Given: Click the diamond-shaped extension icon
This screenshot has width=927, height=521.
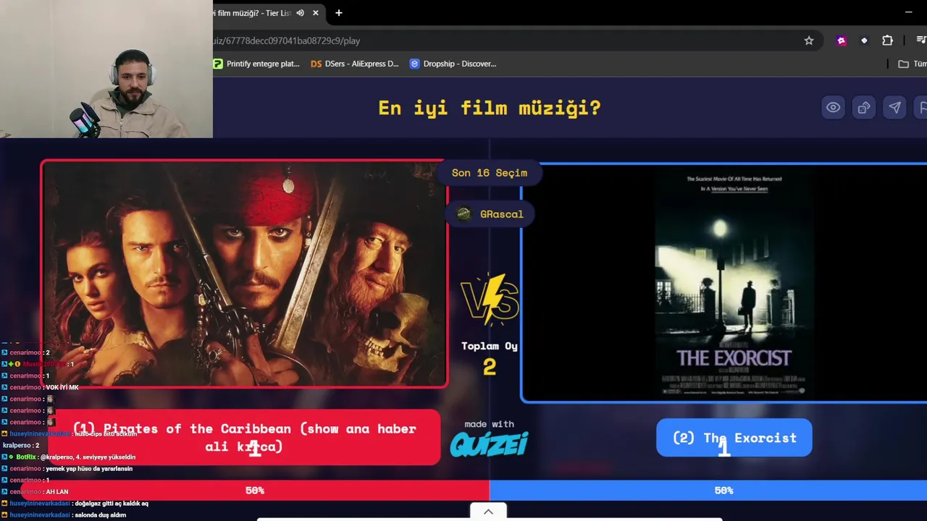Looking at the screenshot, I should [x=864, y=41].
